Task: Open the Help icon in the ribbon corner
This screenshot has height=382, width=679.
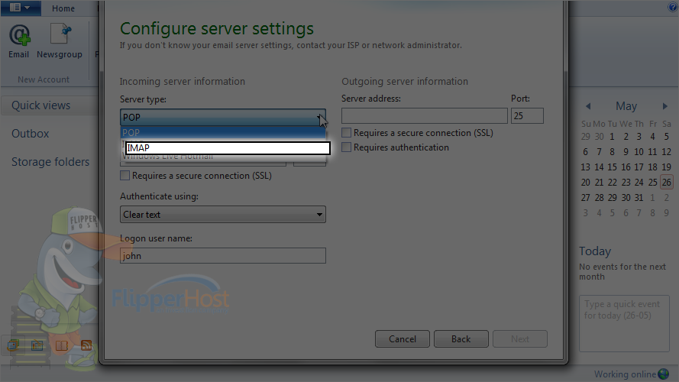Action: pyautogui.click(x=672, y=7)
